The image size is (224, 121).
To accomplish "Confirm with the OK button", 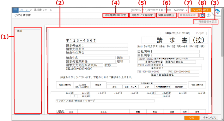I will (x=192, y=118).
